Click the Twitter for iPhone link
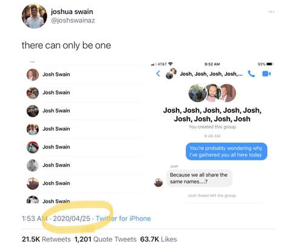 point(123,219)
